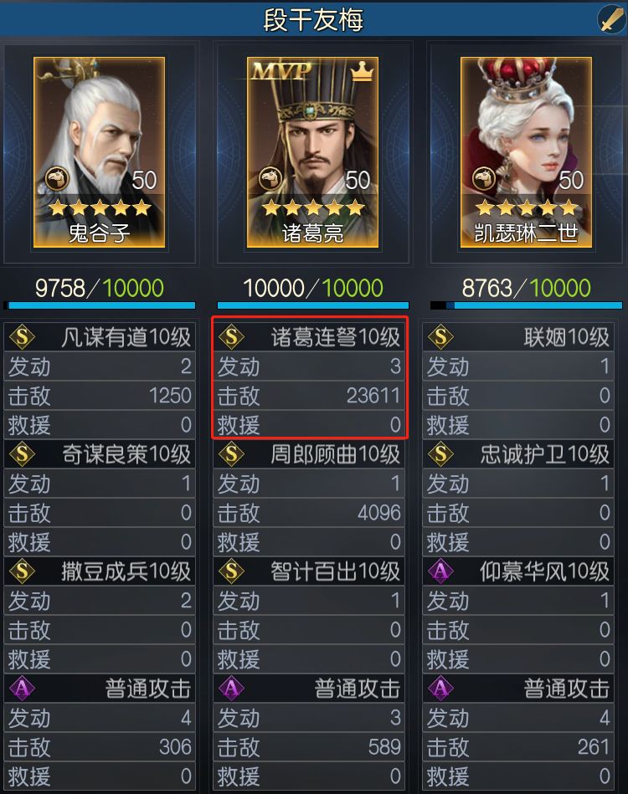Viewport: 628px width, 794px height.
Task: Select the 诸葛亮 hero portrait
Action: point(312,152)
